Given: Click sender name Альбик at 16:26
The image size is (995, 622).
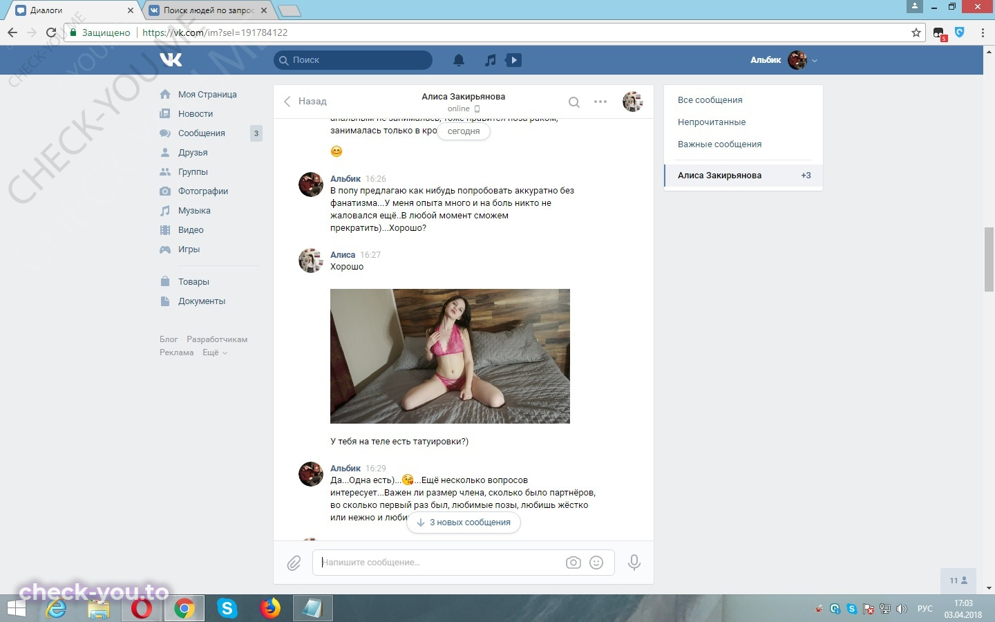Looking at the screenshot, I should click(x=345, y=179).
